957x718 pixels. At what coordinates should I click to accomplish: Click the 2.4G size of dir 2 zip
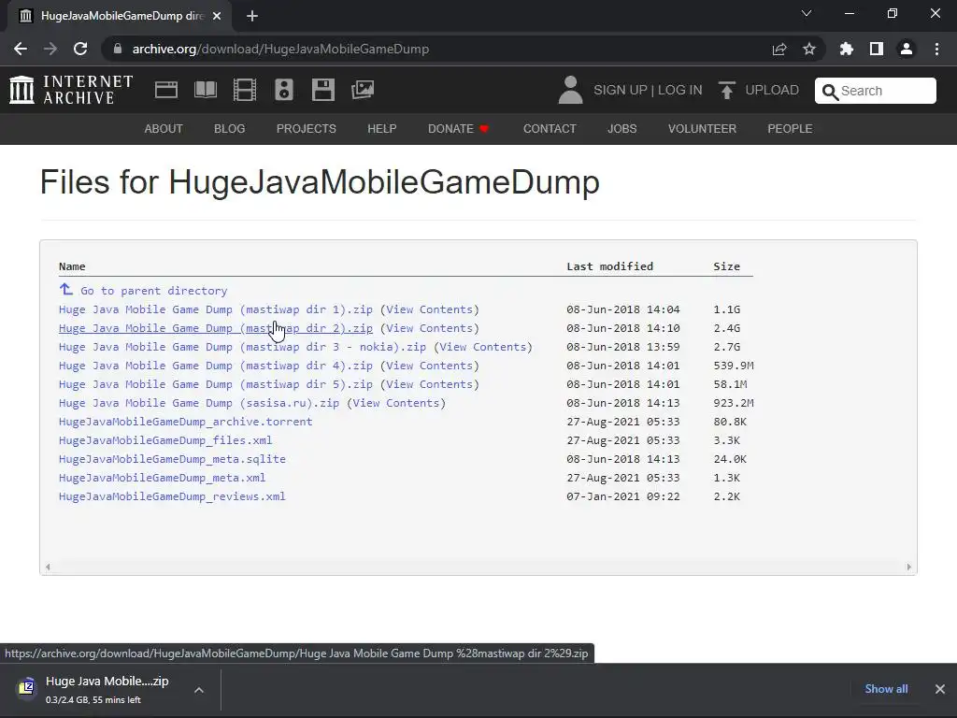(727, 328)
